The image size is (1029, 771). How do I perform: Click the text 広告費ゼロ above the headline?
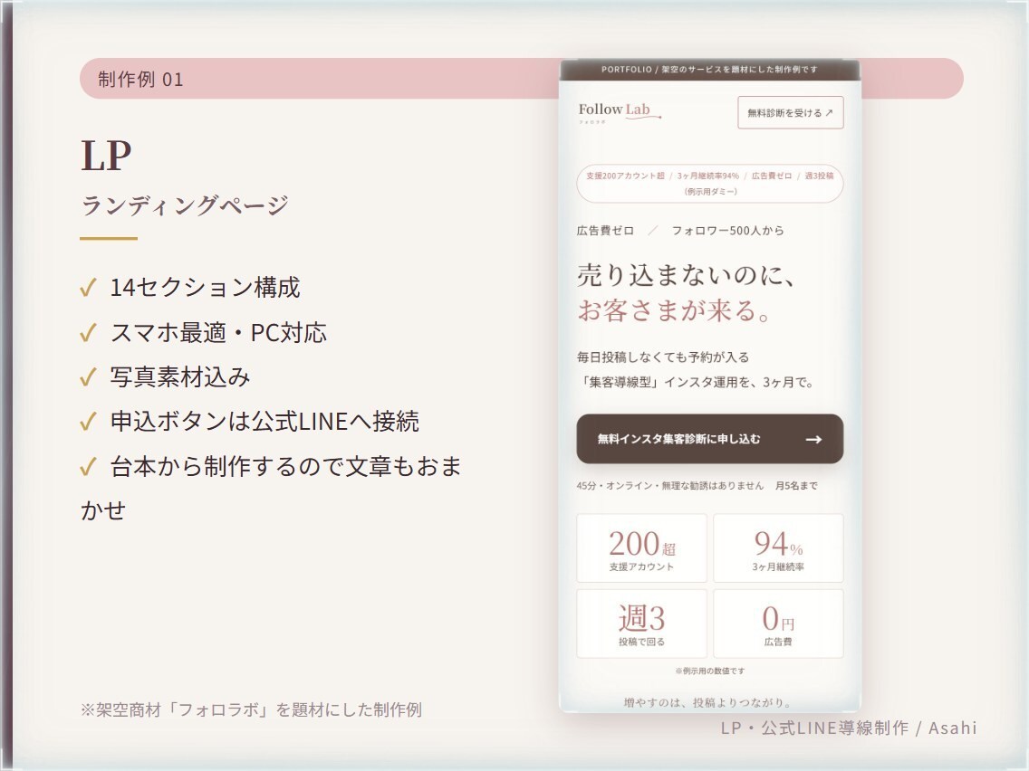pyautogui.click(x=605, y=230)
